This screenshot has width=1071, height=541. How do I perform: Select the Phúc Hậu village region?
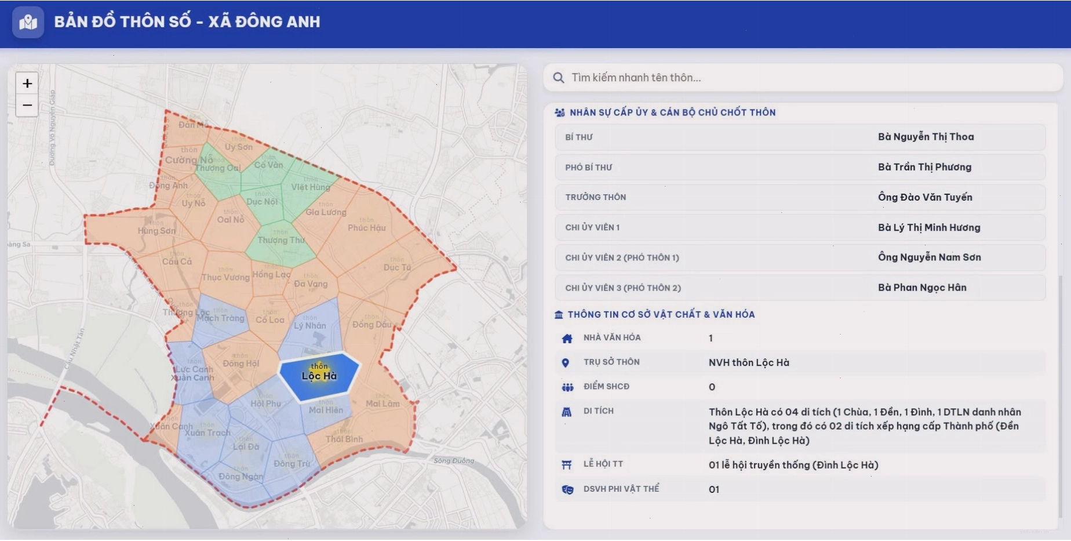point(367,228)
